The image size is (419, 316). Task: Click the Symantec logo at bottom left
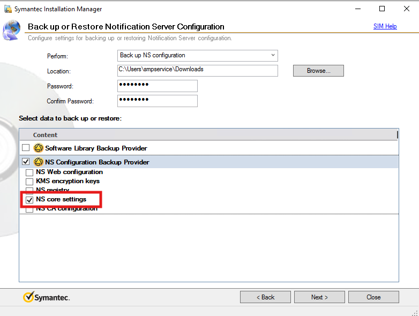[46, 297]
